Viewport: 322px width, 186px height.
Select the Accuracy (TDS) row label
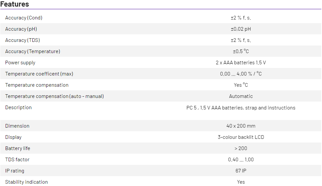click(x=22, y=40)
